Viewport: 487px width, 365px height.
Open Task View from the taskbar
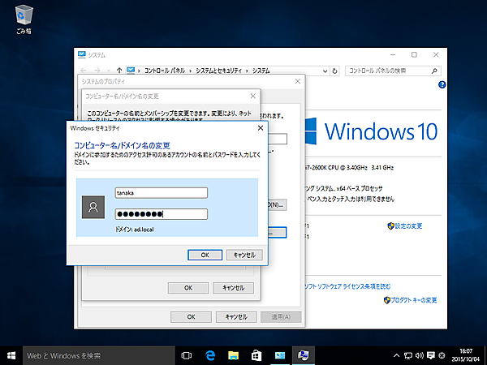[x=186, y=355]
